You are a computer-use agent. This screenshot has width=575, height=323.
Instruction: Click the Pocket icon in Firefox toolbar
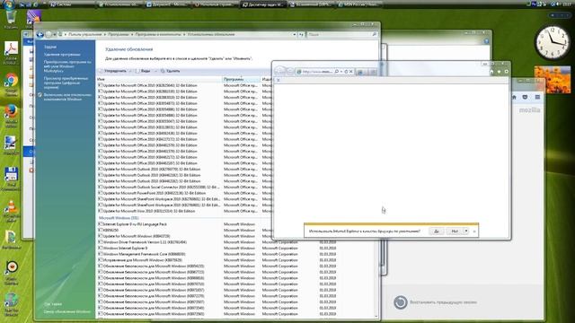click(x=525, y=97)
